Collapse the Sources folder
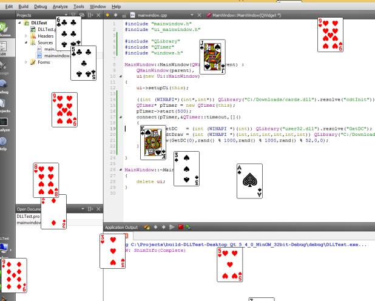Image resolution: width=375 pixels, height=301 pixels. 26,42
